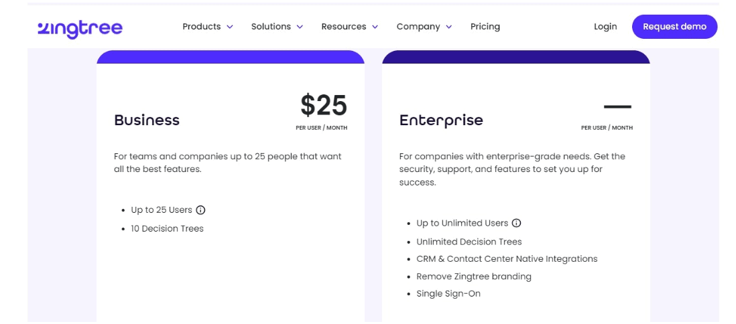736x324 pixels.
Task: Select the Business plan heading
Action: tap(146, 120)
